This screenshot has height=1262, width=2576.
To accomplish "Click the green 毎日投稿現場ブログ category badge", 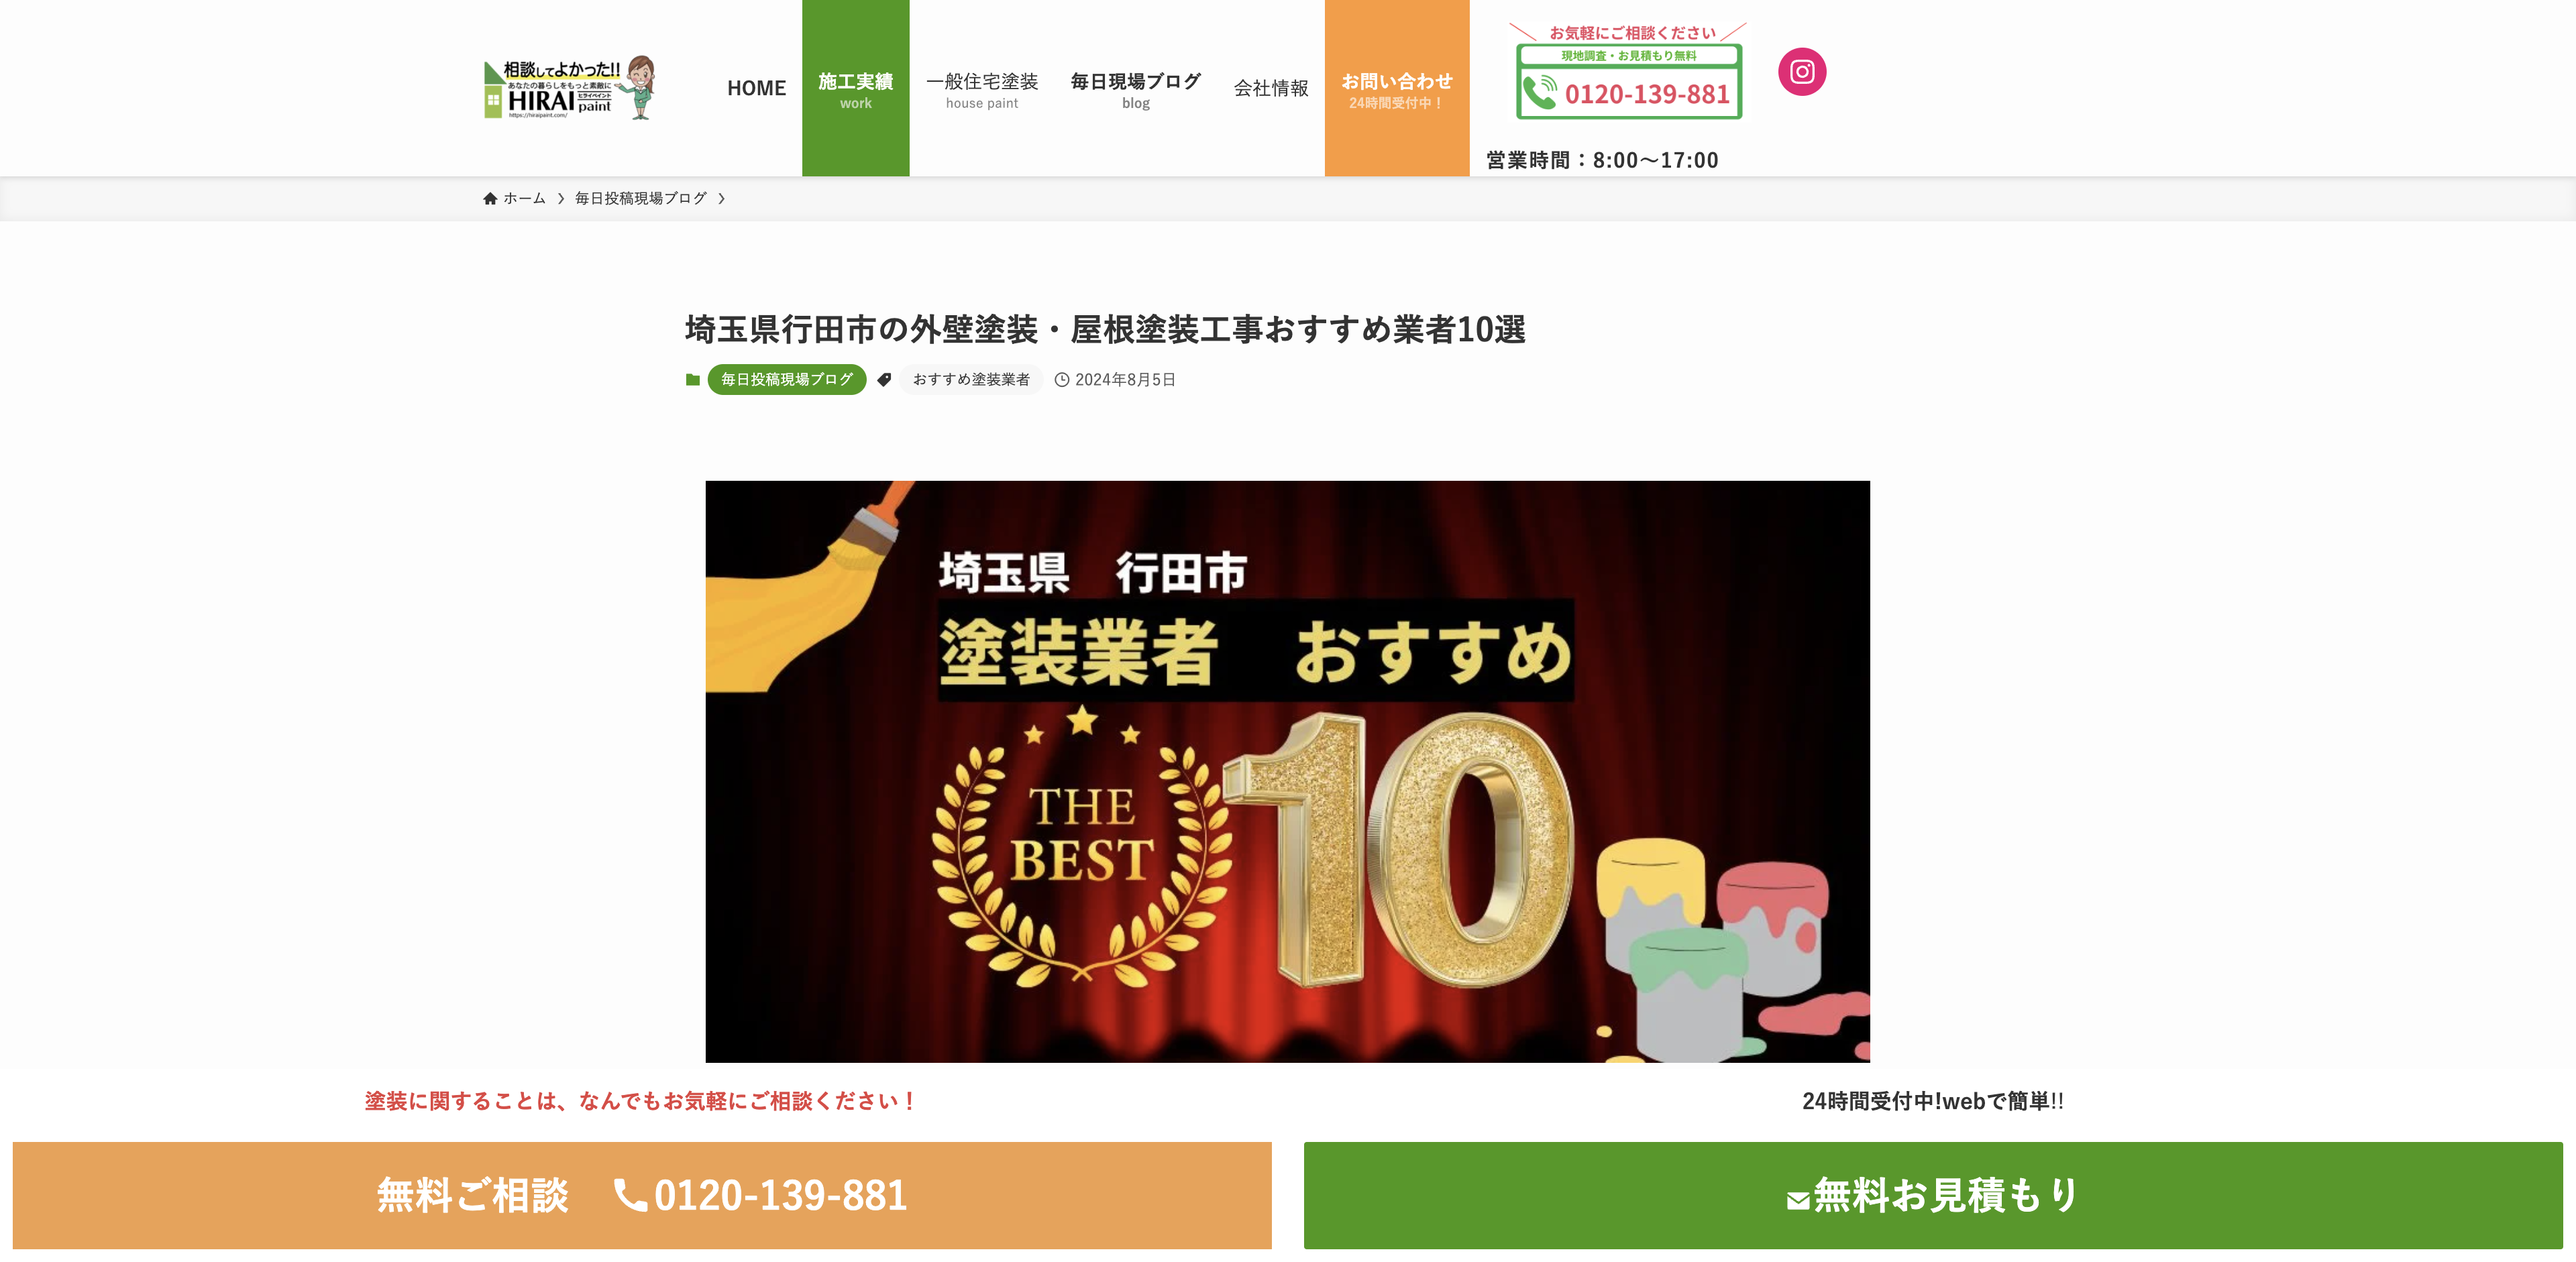I will (x=787, y=380).
